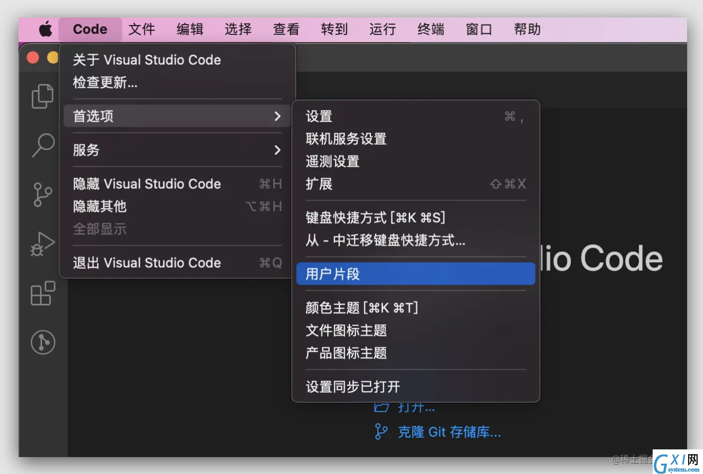Select 检查更新... menu entry
Screen dimensions: 703x474
pos(177,83)
